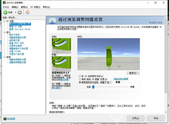The image size is (169, 124).
Task: Open the Back button history dropdown arrow
Action: pyautogui.click(x=15, y=12)
